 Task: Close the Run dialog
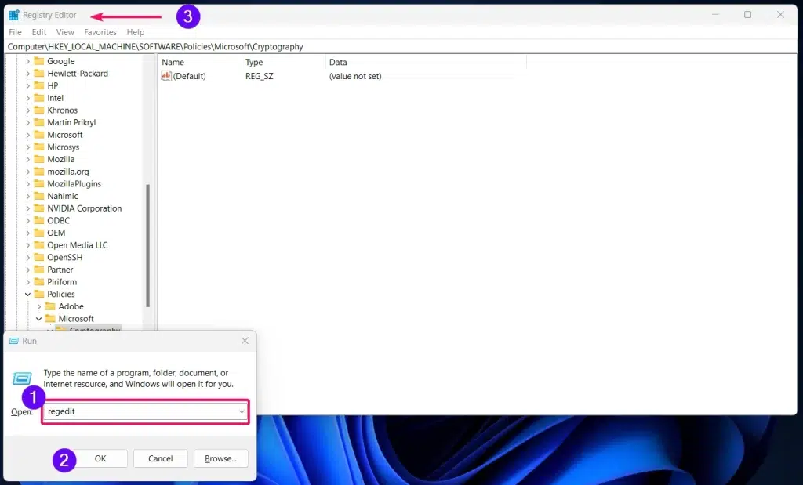tap(245, 341)
